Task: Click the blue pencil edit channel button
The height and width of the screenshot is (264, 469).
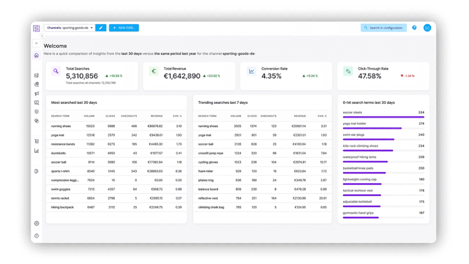Action: pos(101,28)
